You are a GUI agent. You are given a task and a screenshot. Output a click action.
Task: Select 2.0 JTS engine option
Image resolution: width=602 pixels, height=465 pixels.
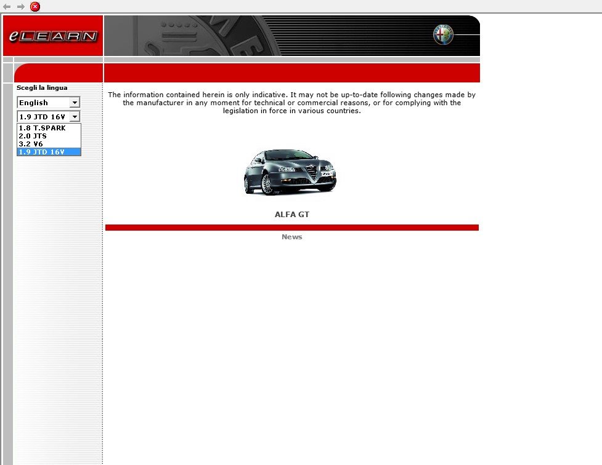(x=49, y=136)
